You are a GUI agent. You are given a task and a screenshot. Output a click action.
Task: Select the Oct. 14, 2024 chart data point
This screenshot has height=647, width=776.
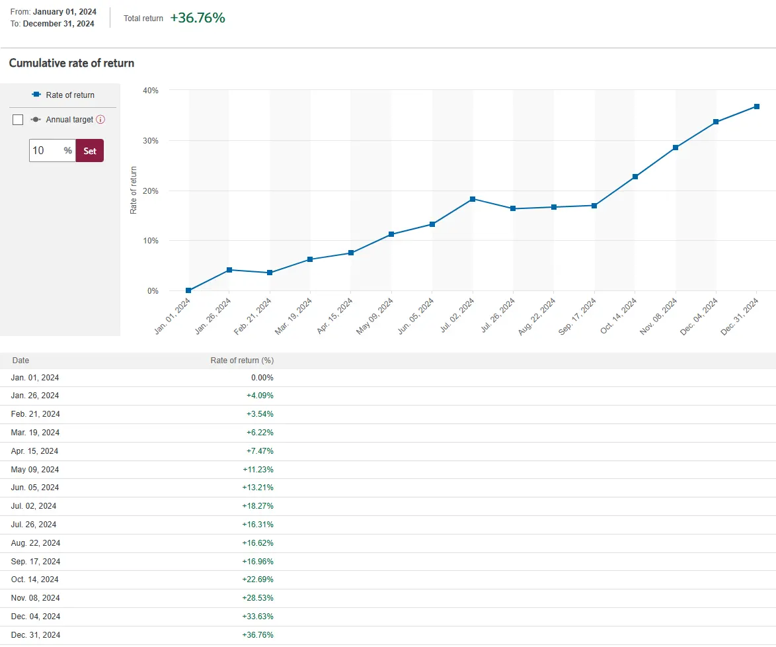(635, 177)
